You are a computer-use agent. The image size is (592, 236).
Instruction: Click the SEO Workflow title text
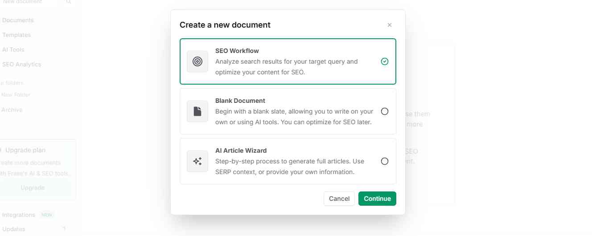237,51
